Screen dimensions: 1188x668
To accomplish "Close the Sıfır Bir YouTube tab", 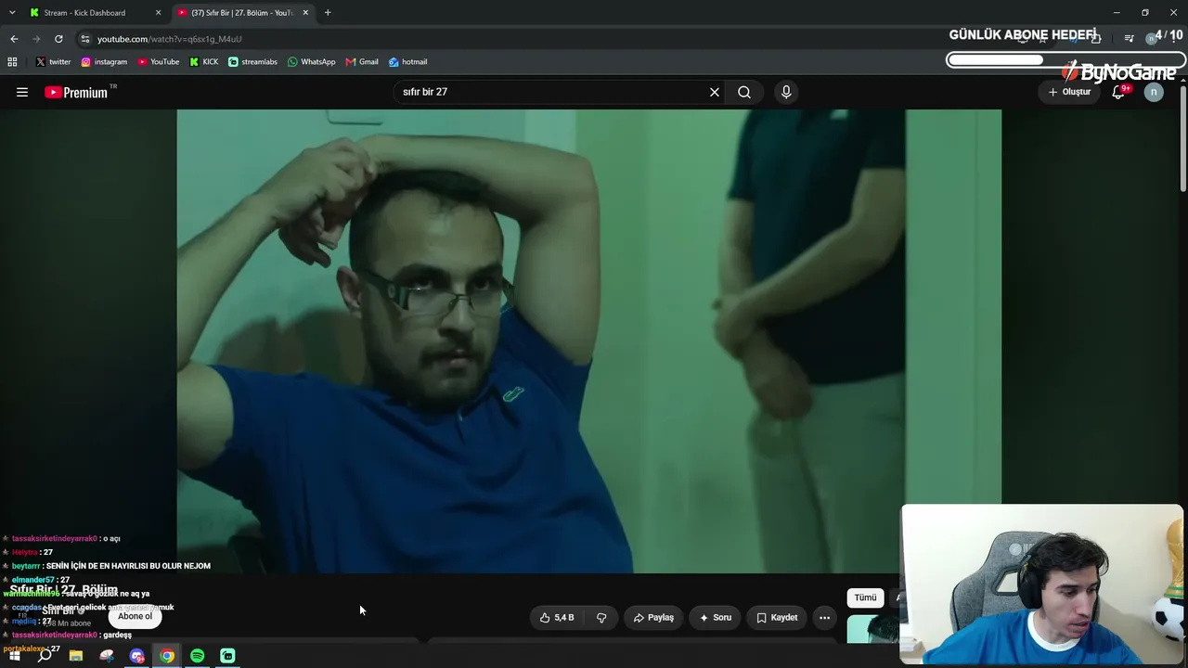I will [305, 13].
